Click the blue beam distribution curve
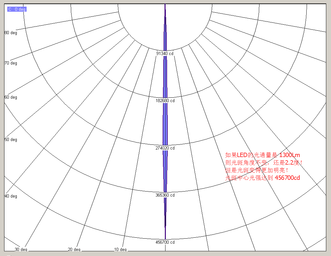331x256 pixels. click(x=165, y=126)
